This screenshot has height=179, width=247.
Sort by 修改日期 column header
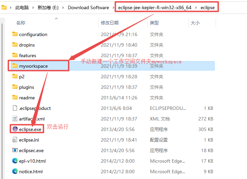click(110, 23)
